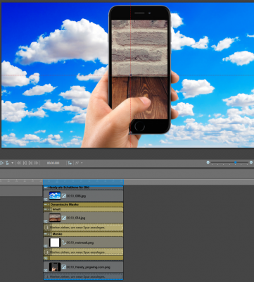Click the motion path icon on rectmask.png
Viewport: 254px width, 282px height.
tap(64, 243)
